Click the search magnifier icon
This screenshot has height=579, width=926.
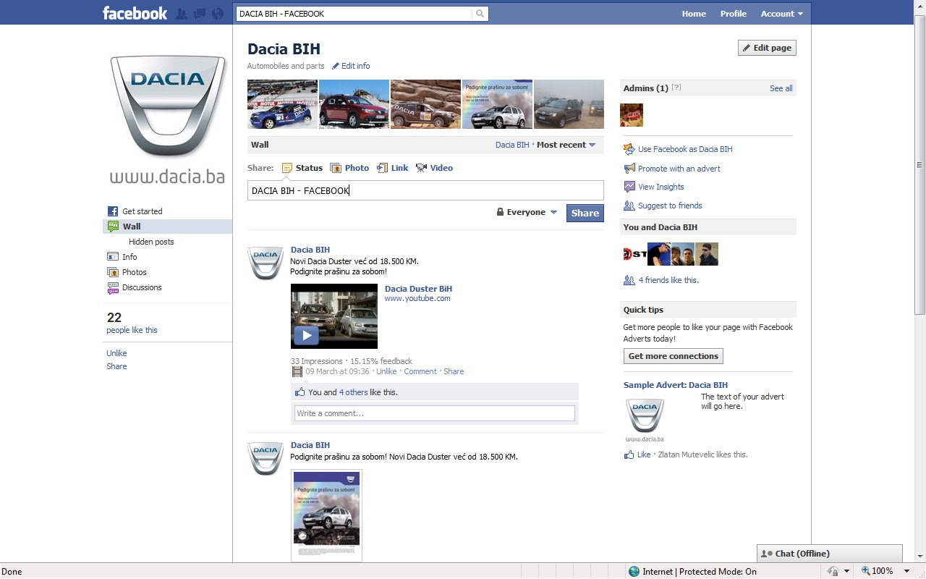click(480, 14)
